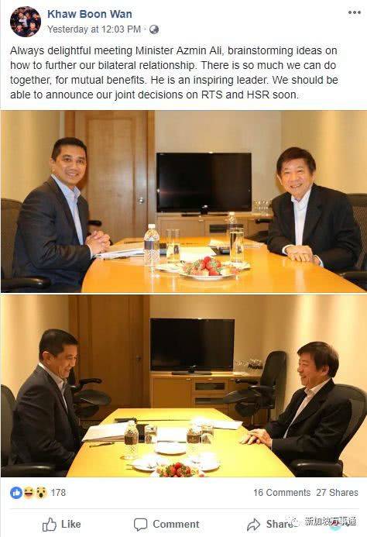The width and height of the screenshot is (367, 537).
Task: Show the 27 Shares list
Action: pos(338,493)
